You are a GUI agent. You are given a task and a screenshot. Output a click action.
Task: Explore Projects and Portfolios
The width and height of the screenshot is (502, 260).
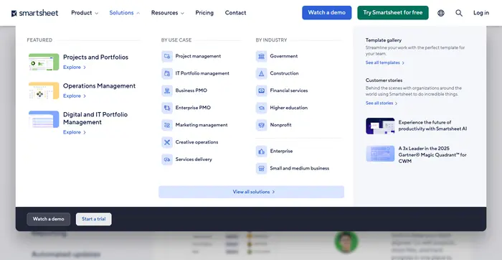pyautogui.click(x=75, y=68)
